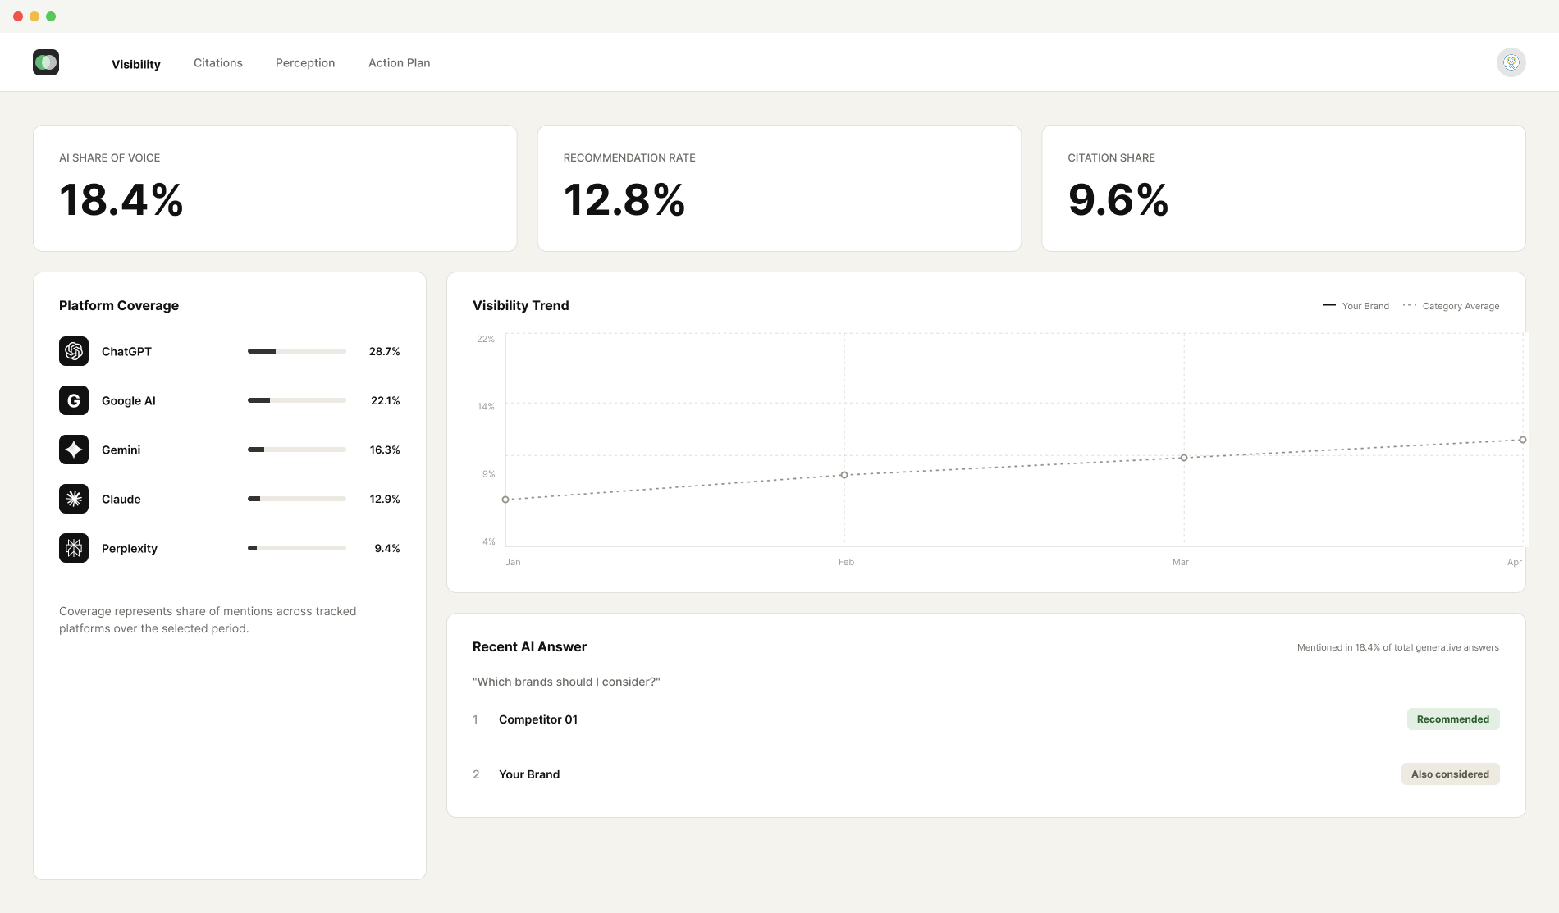Image resolution: width=1559 pixels, height=913 pixels.
Task: Click the 22.1% Google AI percentage
Action: [385, 400]
